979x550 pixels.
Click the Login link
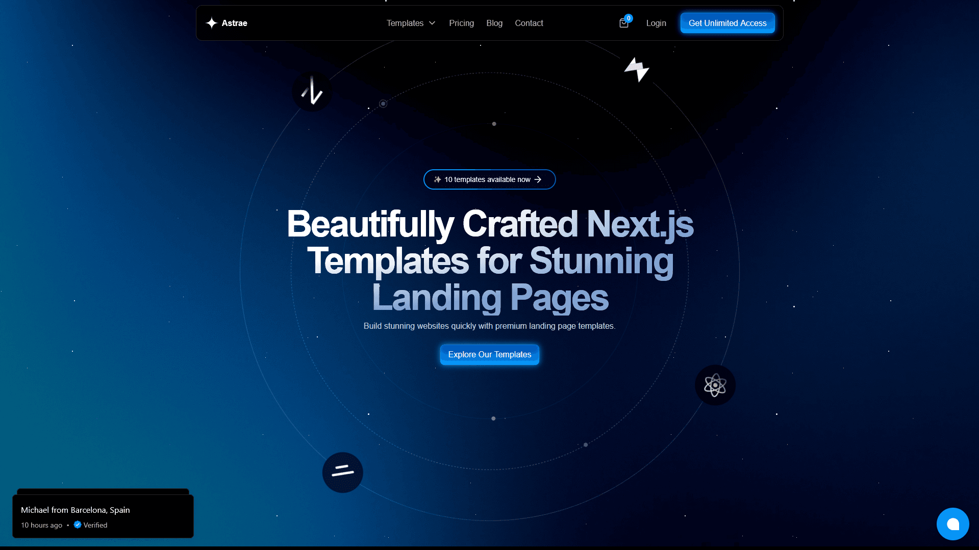pyautogui.click(x=656, y=23)
